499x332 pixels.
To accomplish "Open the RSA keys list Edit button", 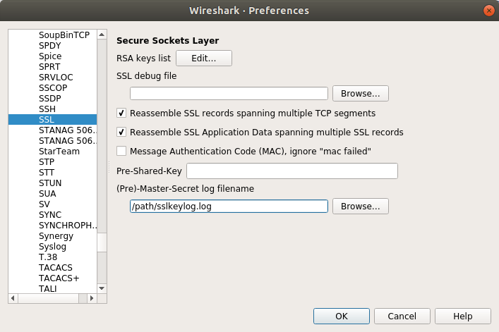I will (204, 58).
